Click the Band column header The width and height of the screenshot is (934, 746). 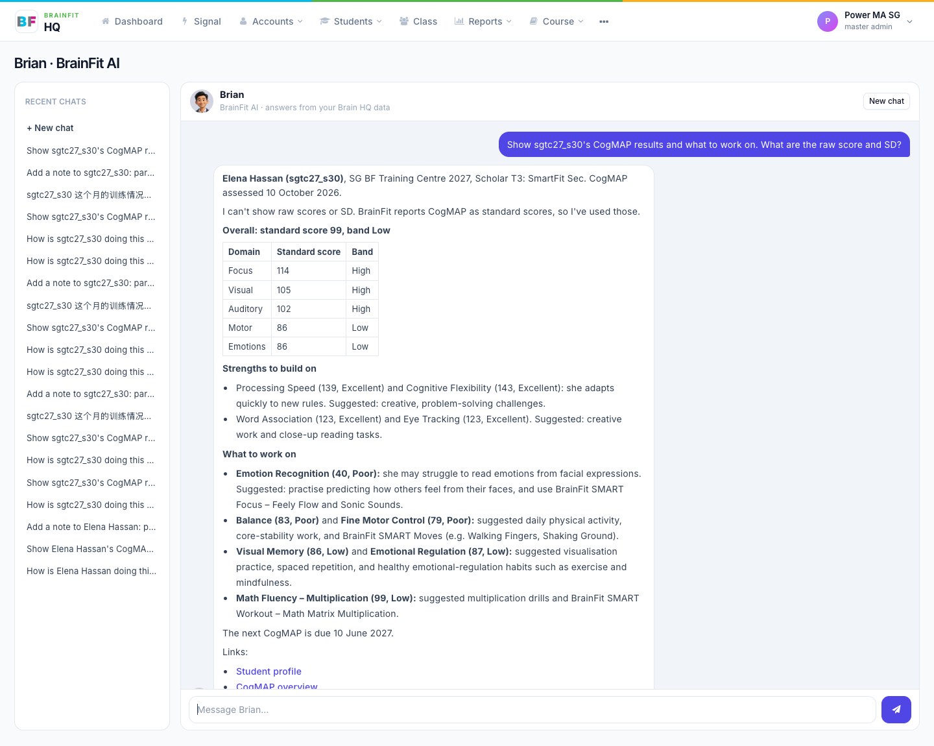click(363, 252)
